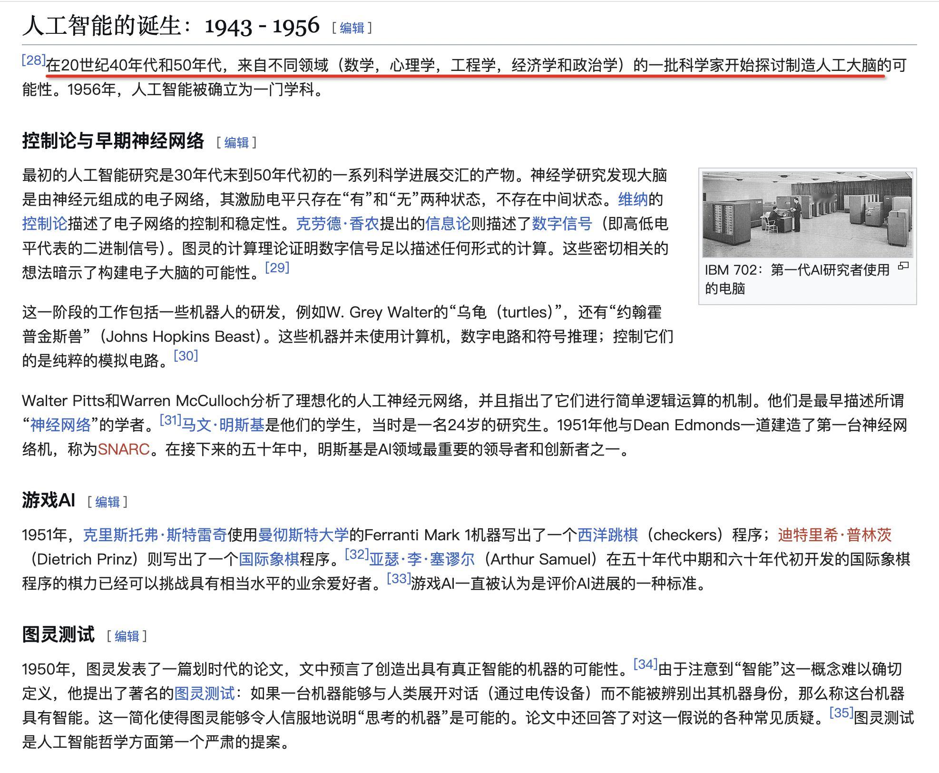Click the caption IBM 702:第一代AI研究者使用的电脑
939x773 pixels.
pyautogui.click(x=797, y=279)
